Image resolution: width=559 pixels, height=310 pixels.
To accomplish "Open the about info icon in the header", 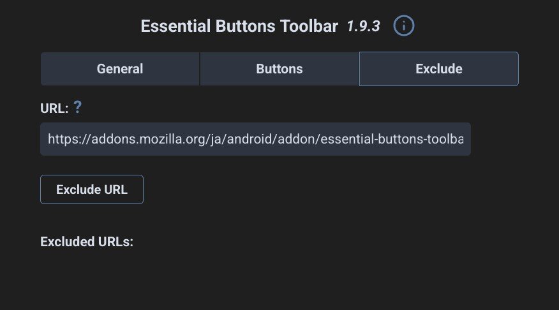I will 404,26.
